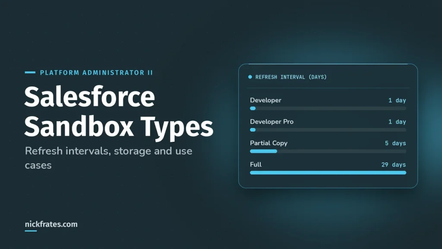Click the 'Full' row label
The image size is (442, 249).
(x=256, y=165)
